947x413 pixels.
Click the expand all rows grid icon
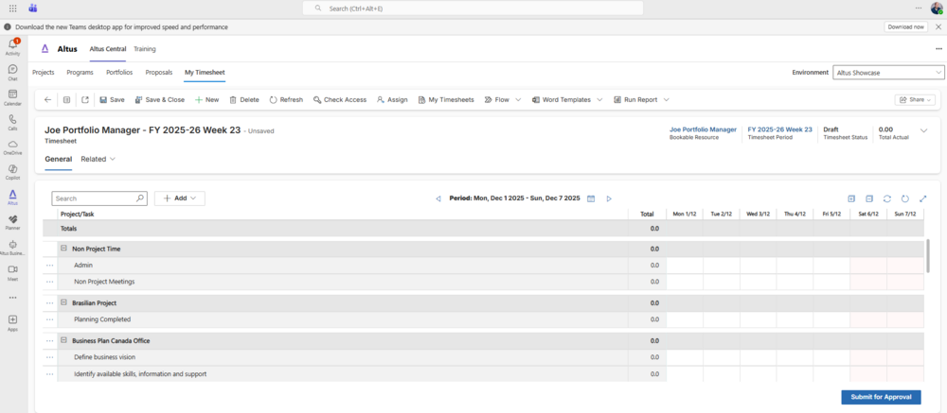[851, 198]
